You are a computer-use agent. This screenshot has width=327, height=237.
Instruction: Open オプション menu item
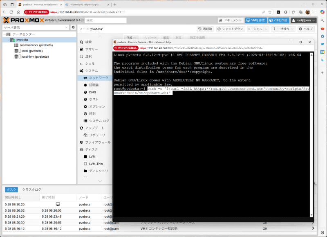coord(97,106)
